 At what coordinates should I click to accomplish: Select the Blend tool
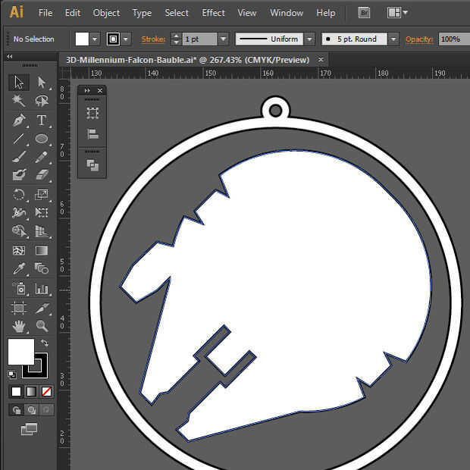click(x=42, y=268)
